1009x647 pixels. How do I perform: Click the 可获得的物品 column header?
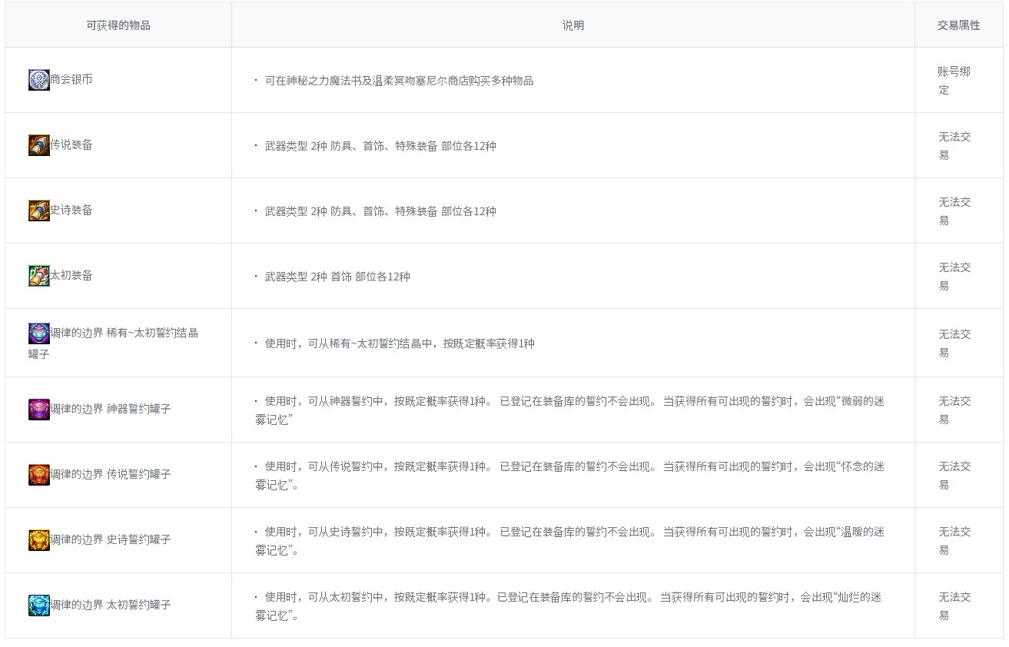pos(118,25)
